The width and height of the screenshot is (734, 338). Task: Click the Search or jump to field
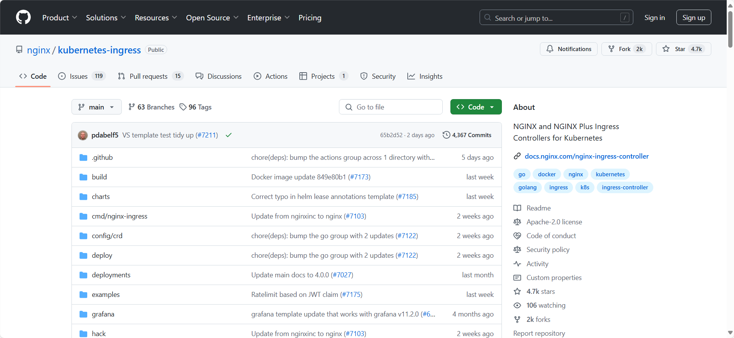click(556, 18)
